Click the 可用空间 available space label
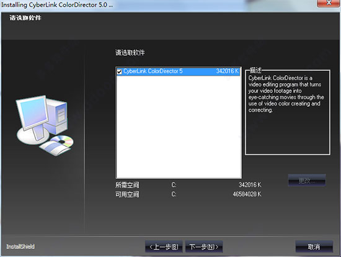The image size is (341, 257). coord(127,194)
